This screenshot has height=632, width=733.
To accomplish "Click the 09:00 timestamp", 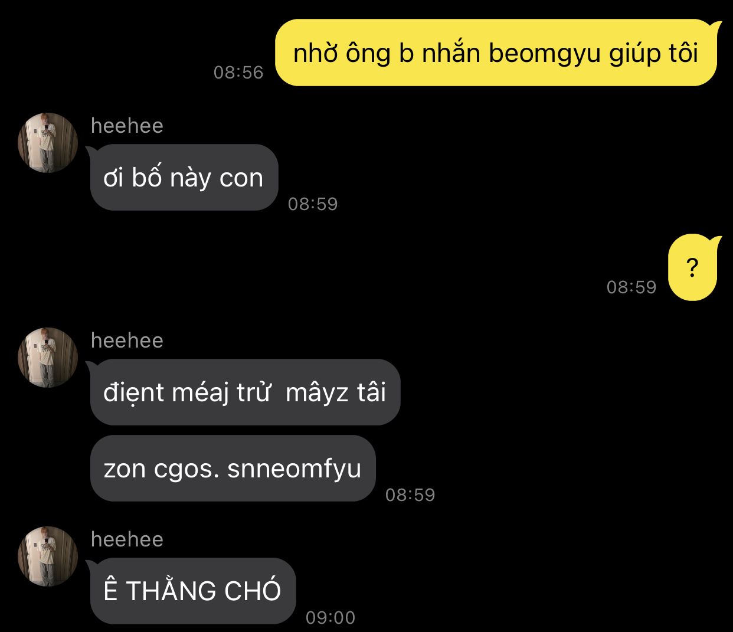I will 330,617.
